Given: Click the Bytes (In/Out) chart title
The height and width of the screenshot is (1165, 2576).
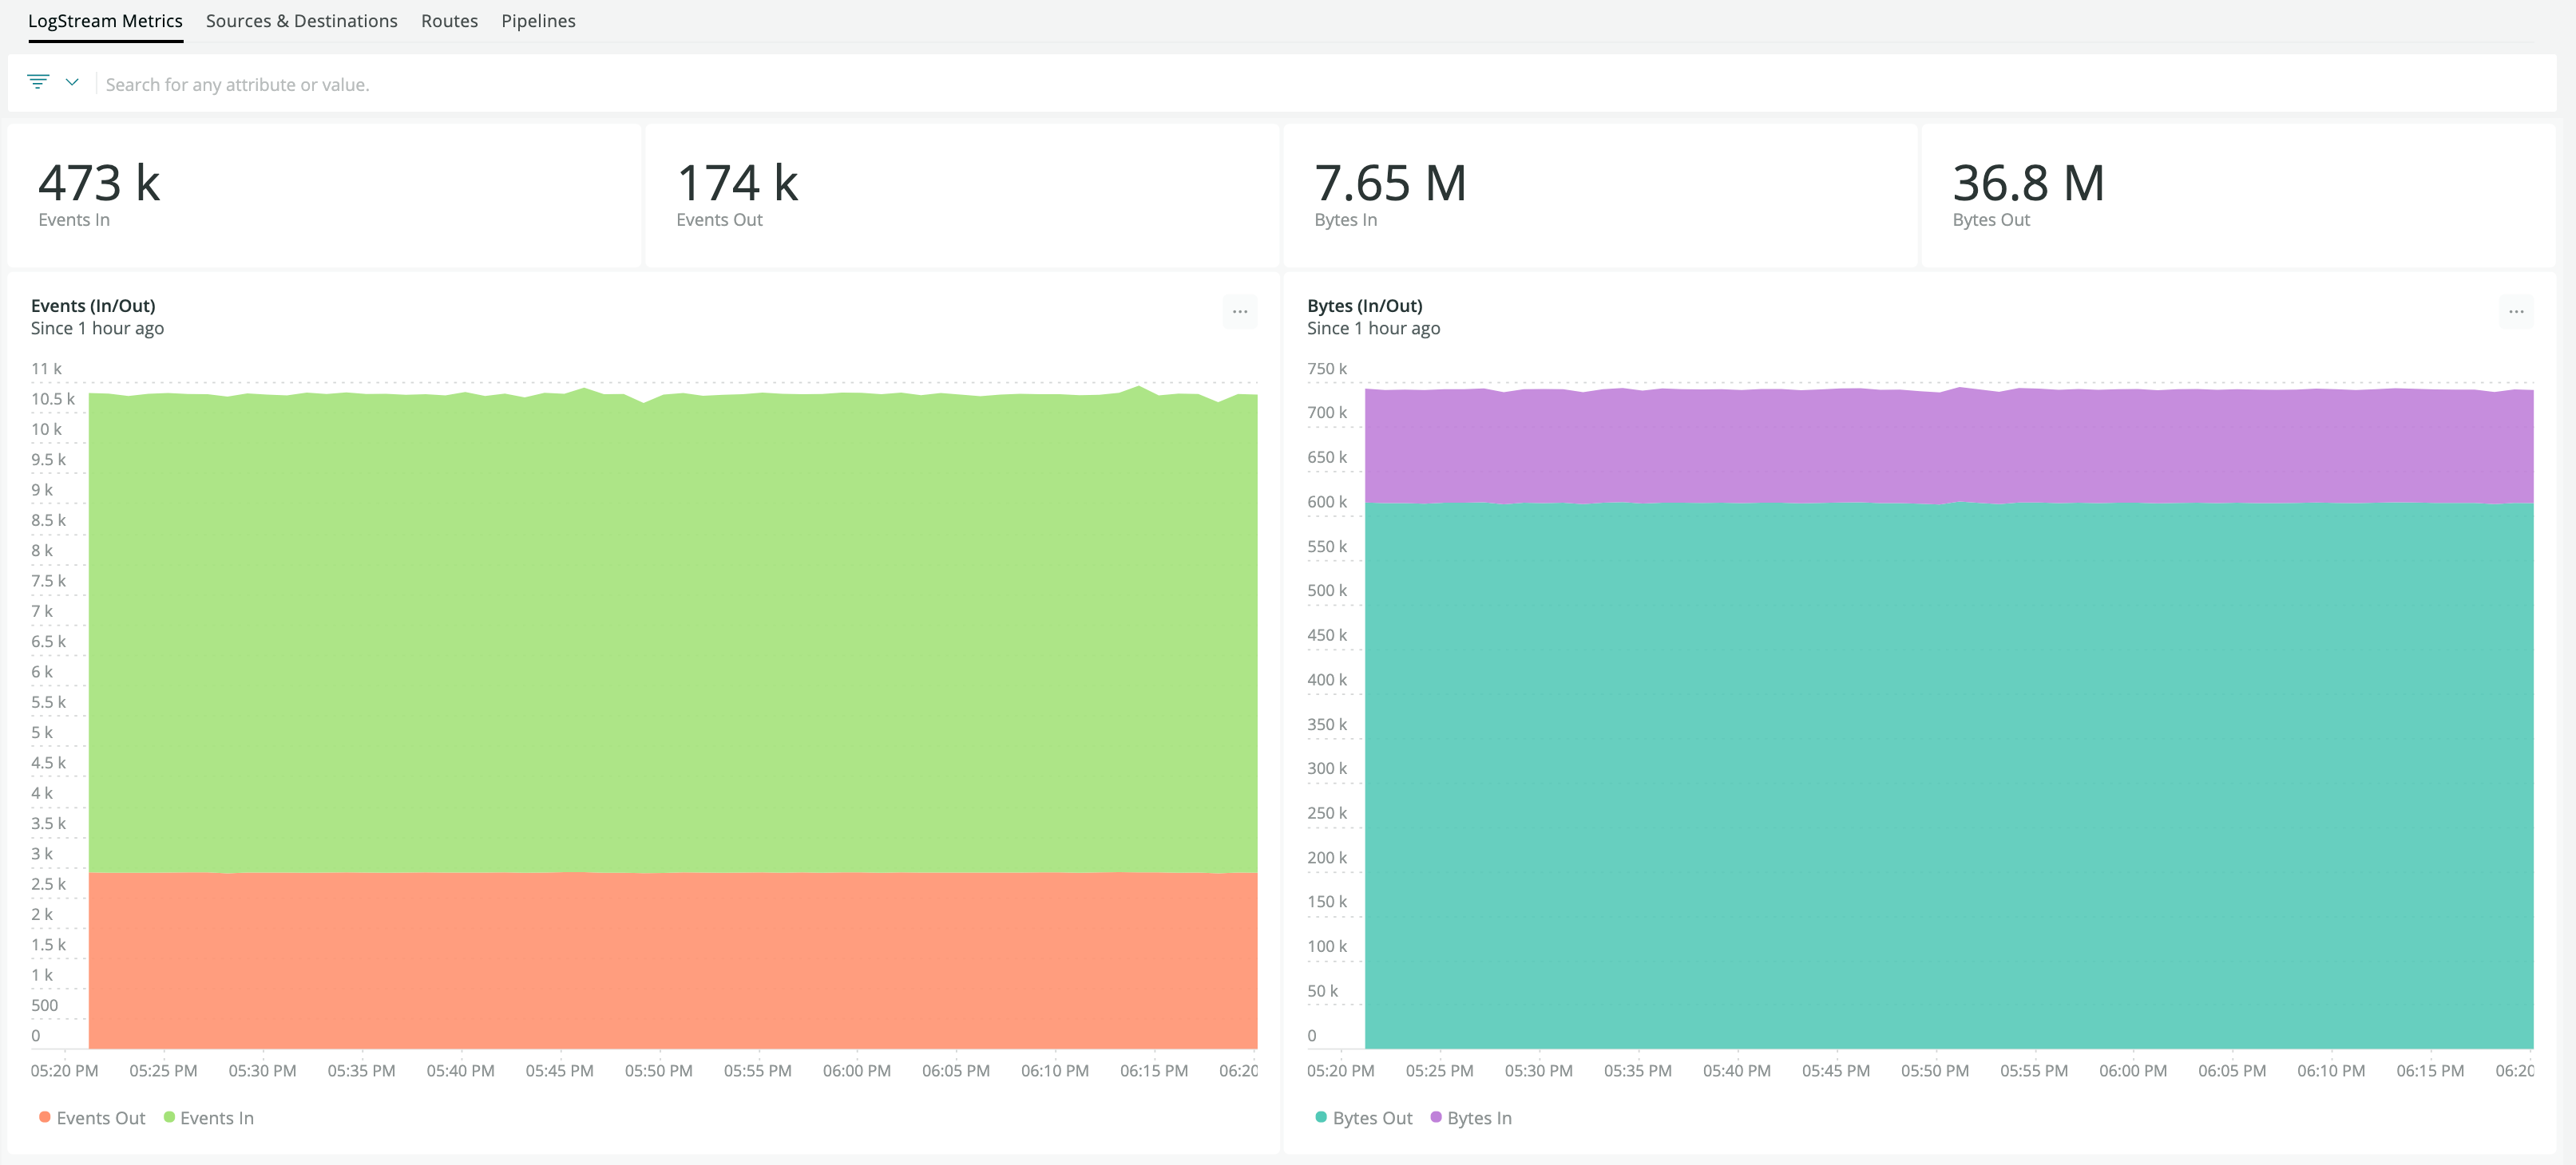Looking at the screenshot, I should pyautogui.click(x=1364, y=306).
